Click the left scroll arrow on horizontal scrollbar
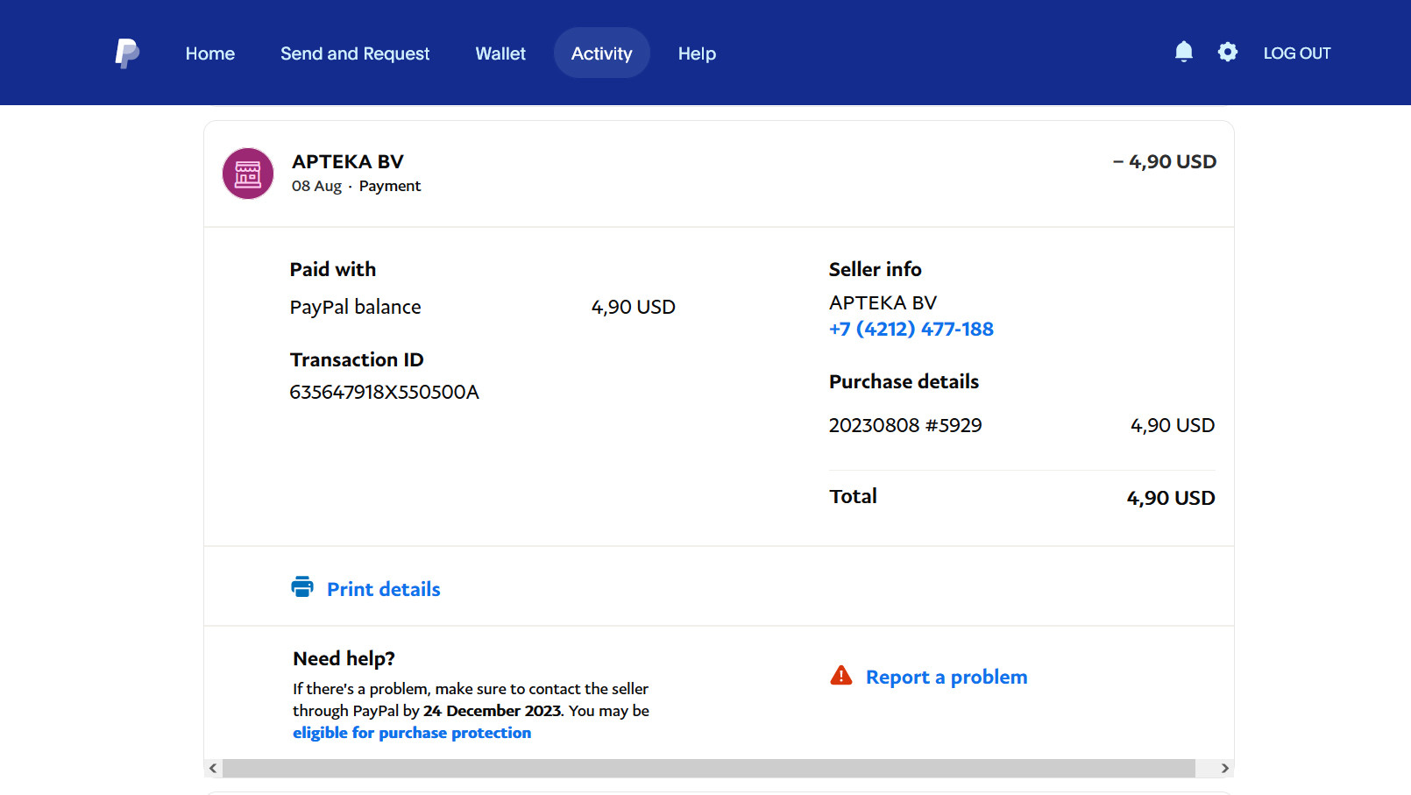1411x795 pixels. coord(213,768)
